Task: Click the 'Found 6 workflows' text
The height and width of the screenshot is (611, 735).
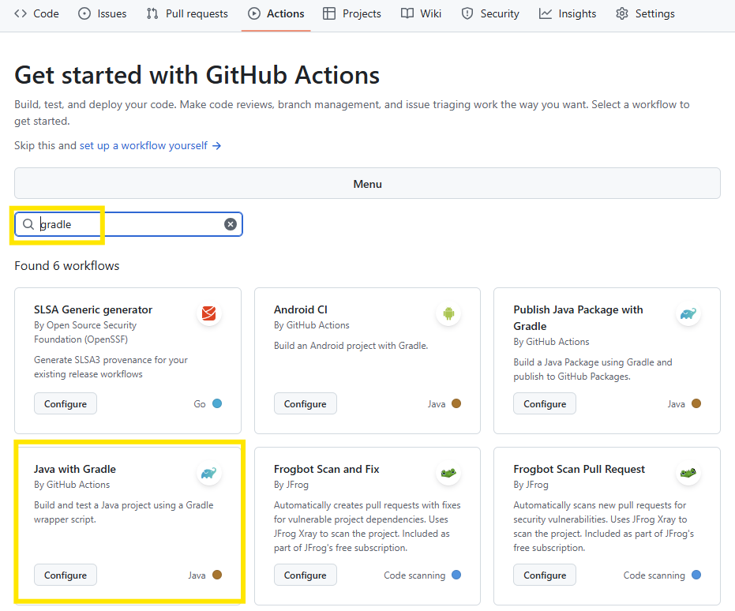Action: (x=67, y=266)
